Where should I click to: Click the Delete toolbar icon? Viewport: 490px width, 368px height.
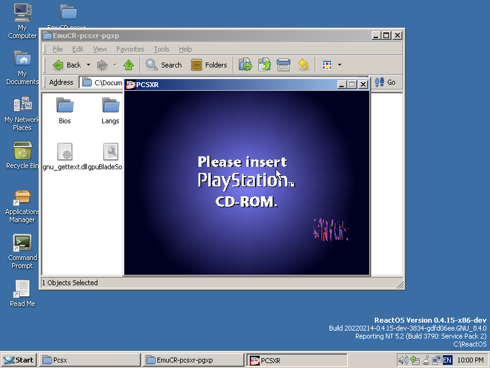pos(284,65)
